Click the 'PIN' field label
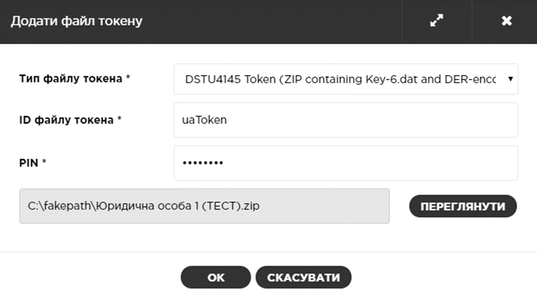537x297 pixels. click(30, 163)
